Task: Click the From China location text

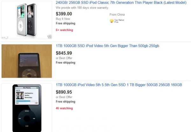Action: tap(117, 15)
